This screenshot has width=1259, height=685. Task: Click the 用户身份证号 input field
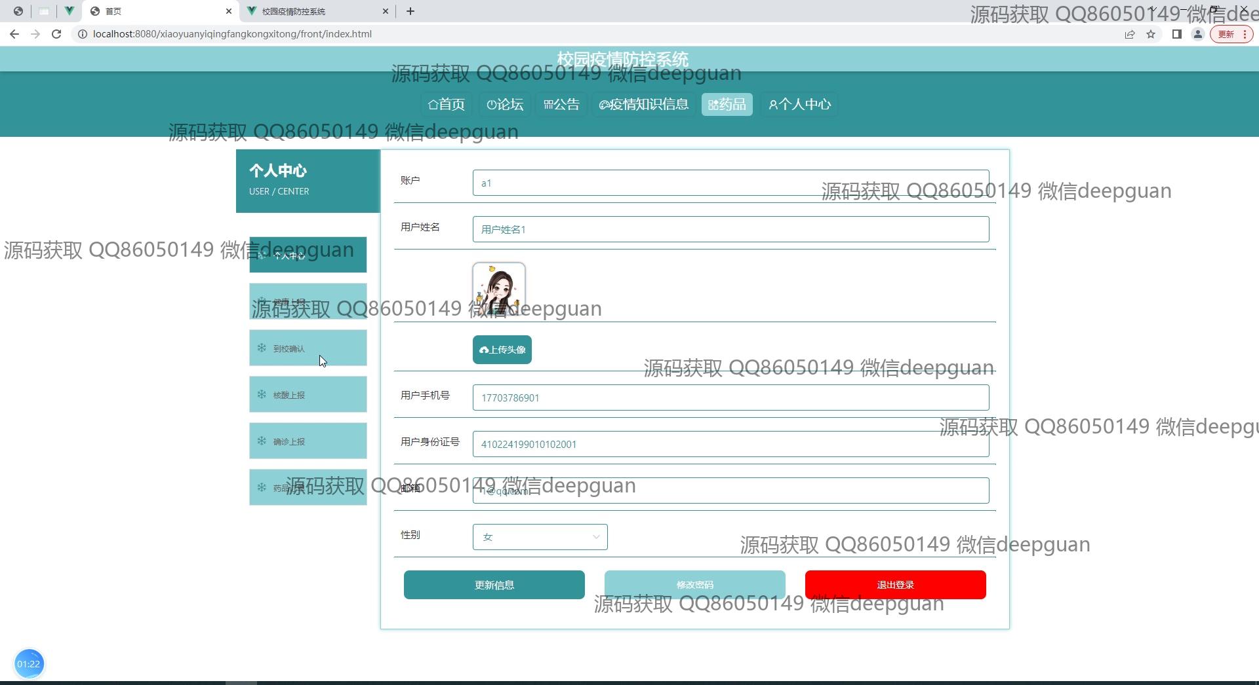pos(730,444)
